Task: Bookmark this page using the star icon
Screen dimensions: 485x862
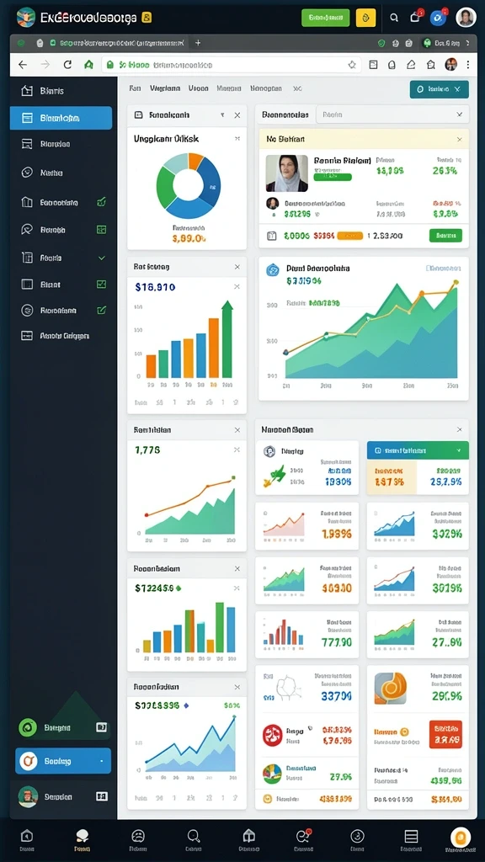Action: (352, 65)
